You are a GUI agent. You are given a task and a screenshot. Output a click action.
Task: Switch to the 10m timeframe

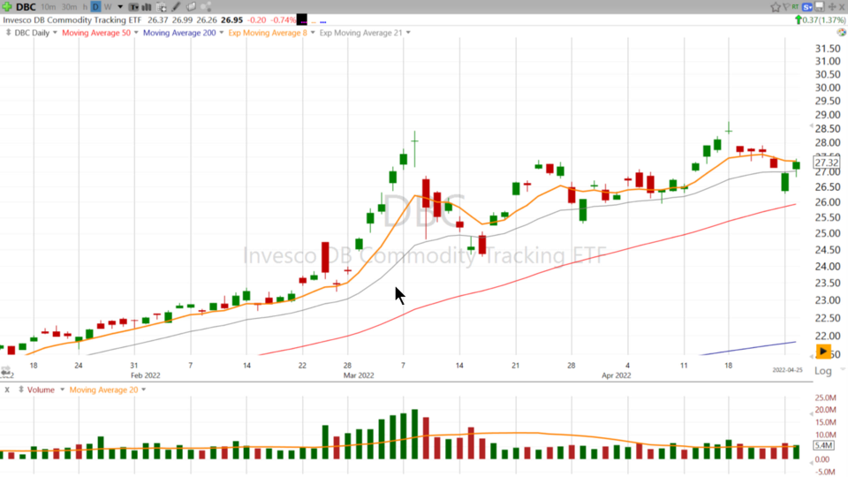[x=49, y=7]
